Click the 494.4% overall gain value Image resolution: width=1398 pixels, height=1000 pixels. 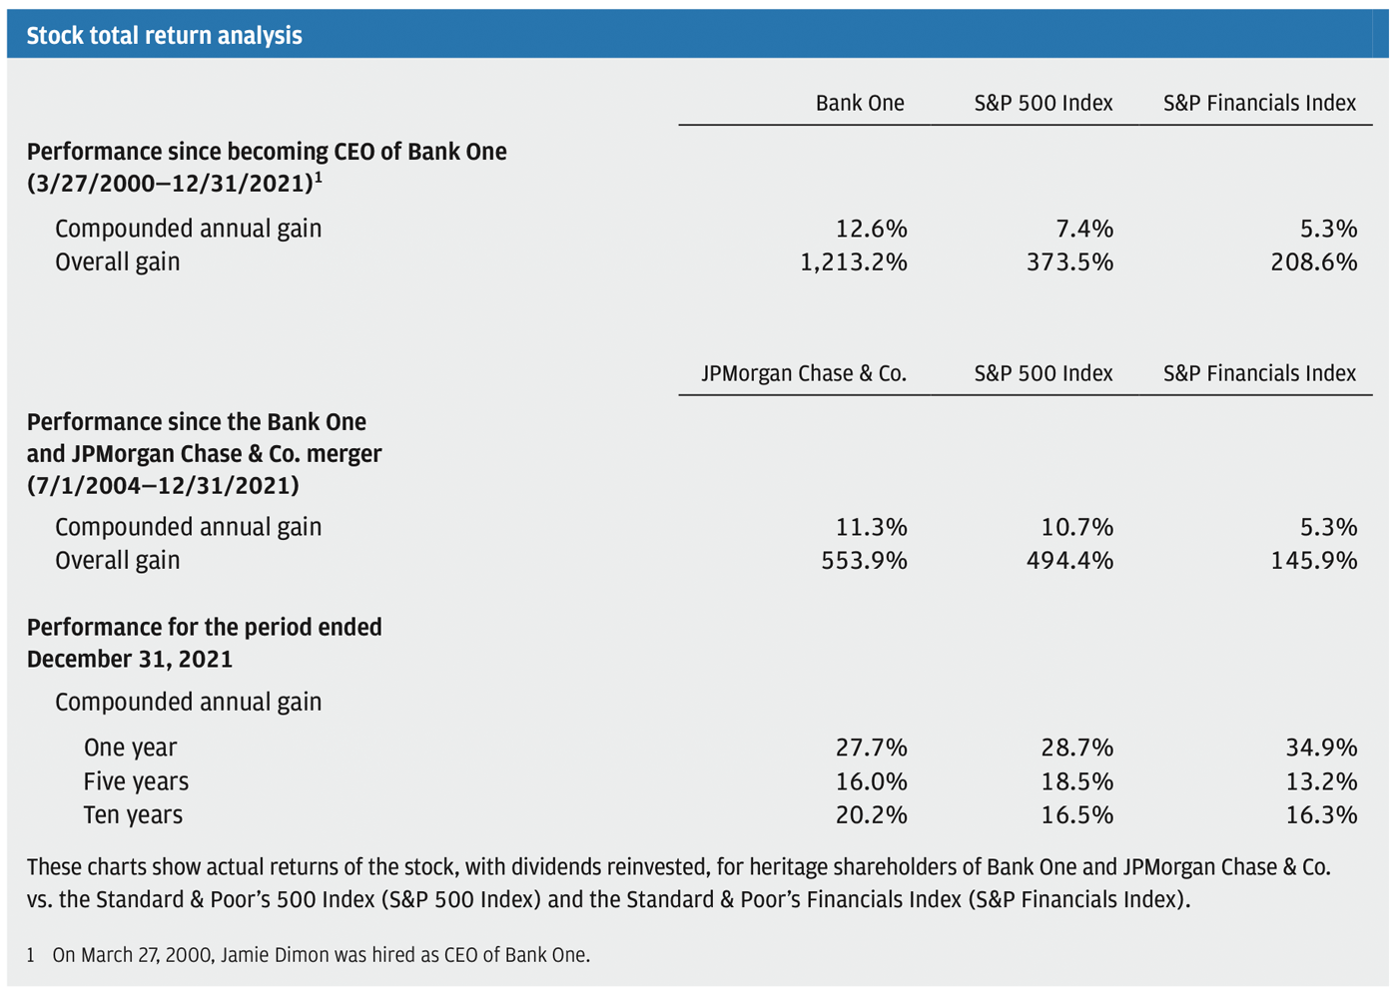(x=1069, y=561)
